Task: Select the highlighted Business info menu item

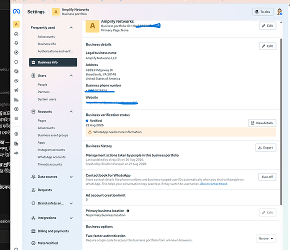Action: (53, 62)
